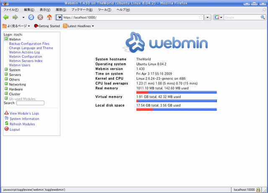Expand the Cluster category
This screenshot has height=193, width=268.
(6, 93)
